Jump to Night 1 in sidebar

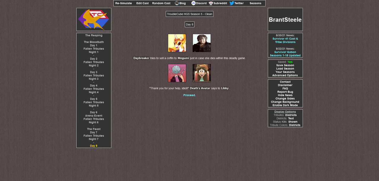pyautogui.click(x=94, y=52)
